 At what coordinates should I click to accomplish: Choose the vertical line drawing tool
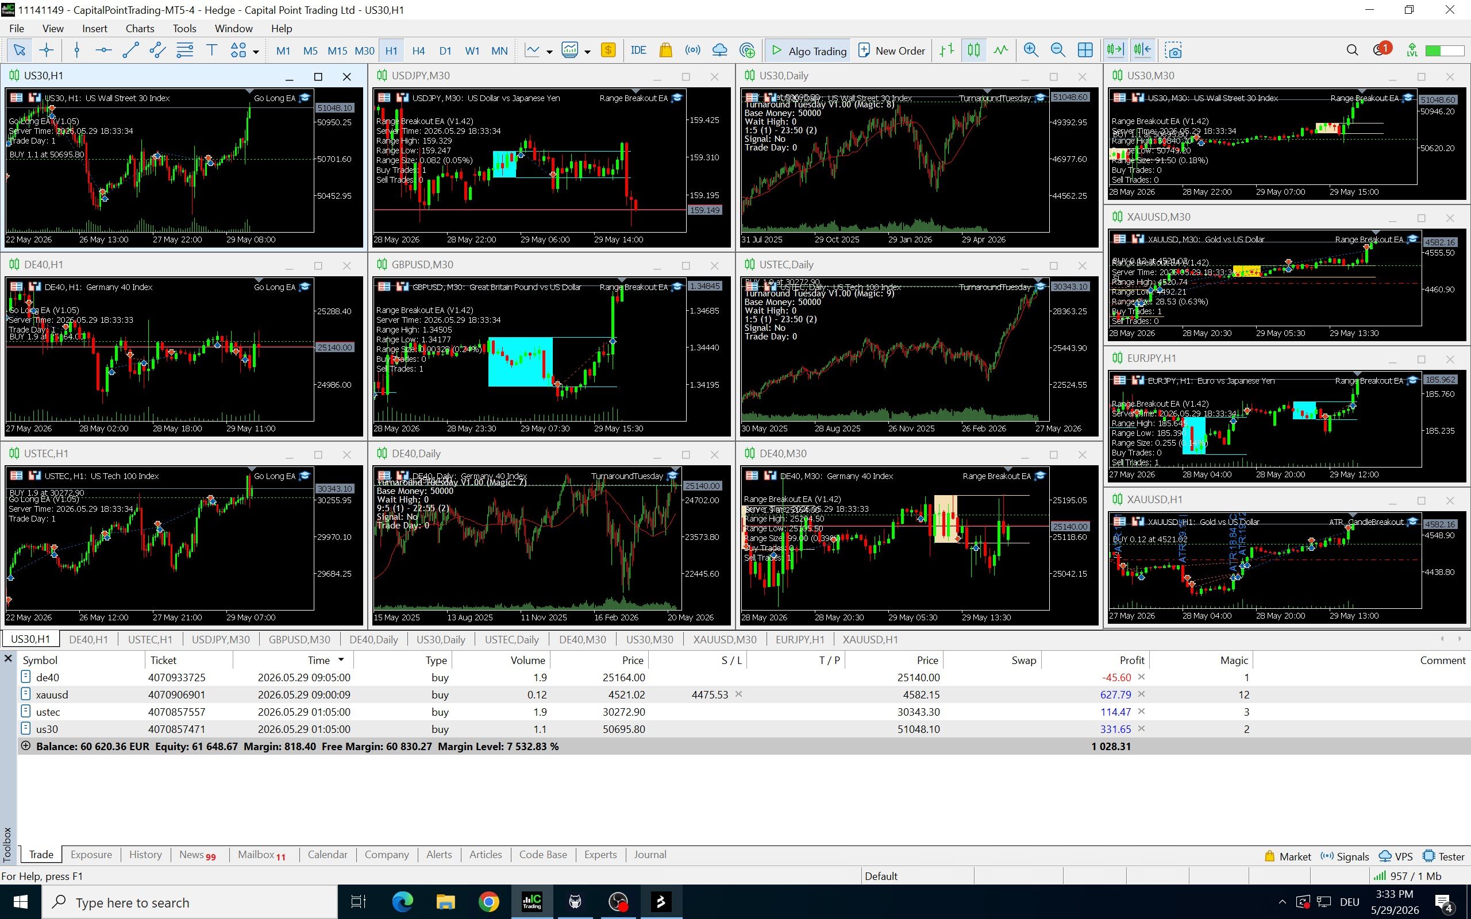[76, 51]
